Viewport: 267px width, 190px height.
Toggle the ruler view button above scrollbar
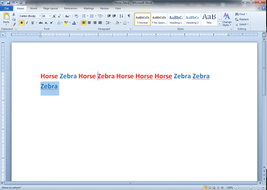click(x=264, y=35)
